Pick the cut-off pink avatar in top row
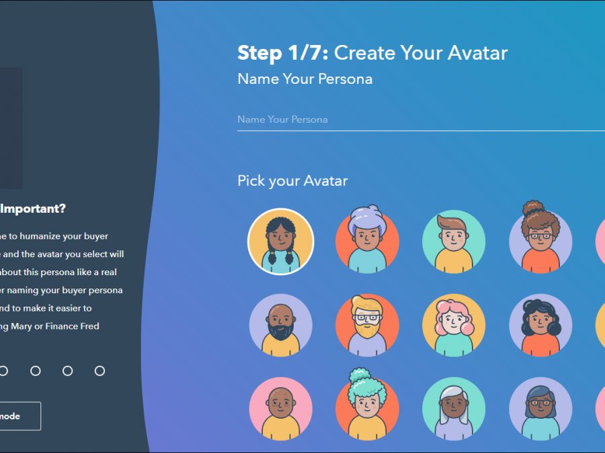The image size is (605, 453). 600,242
